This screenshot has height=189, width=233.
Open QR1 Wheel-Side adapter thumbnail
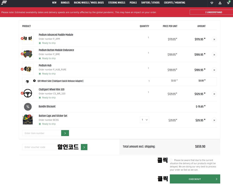click(27, 82)
